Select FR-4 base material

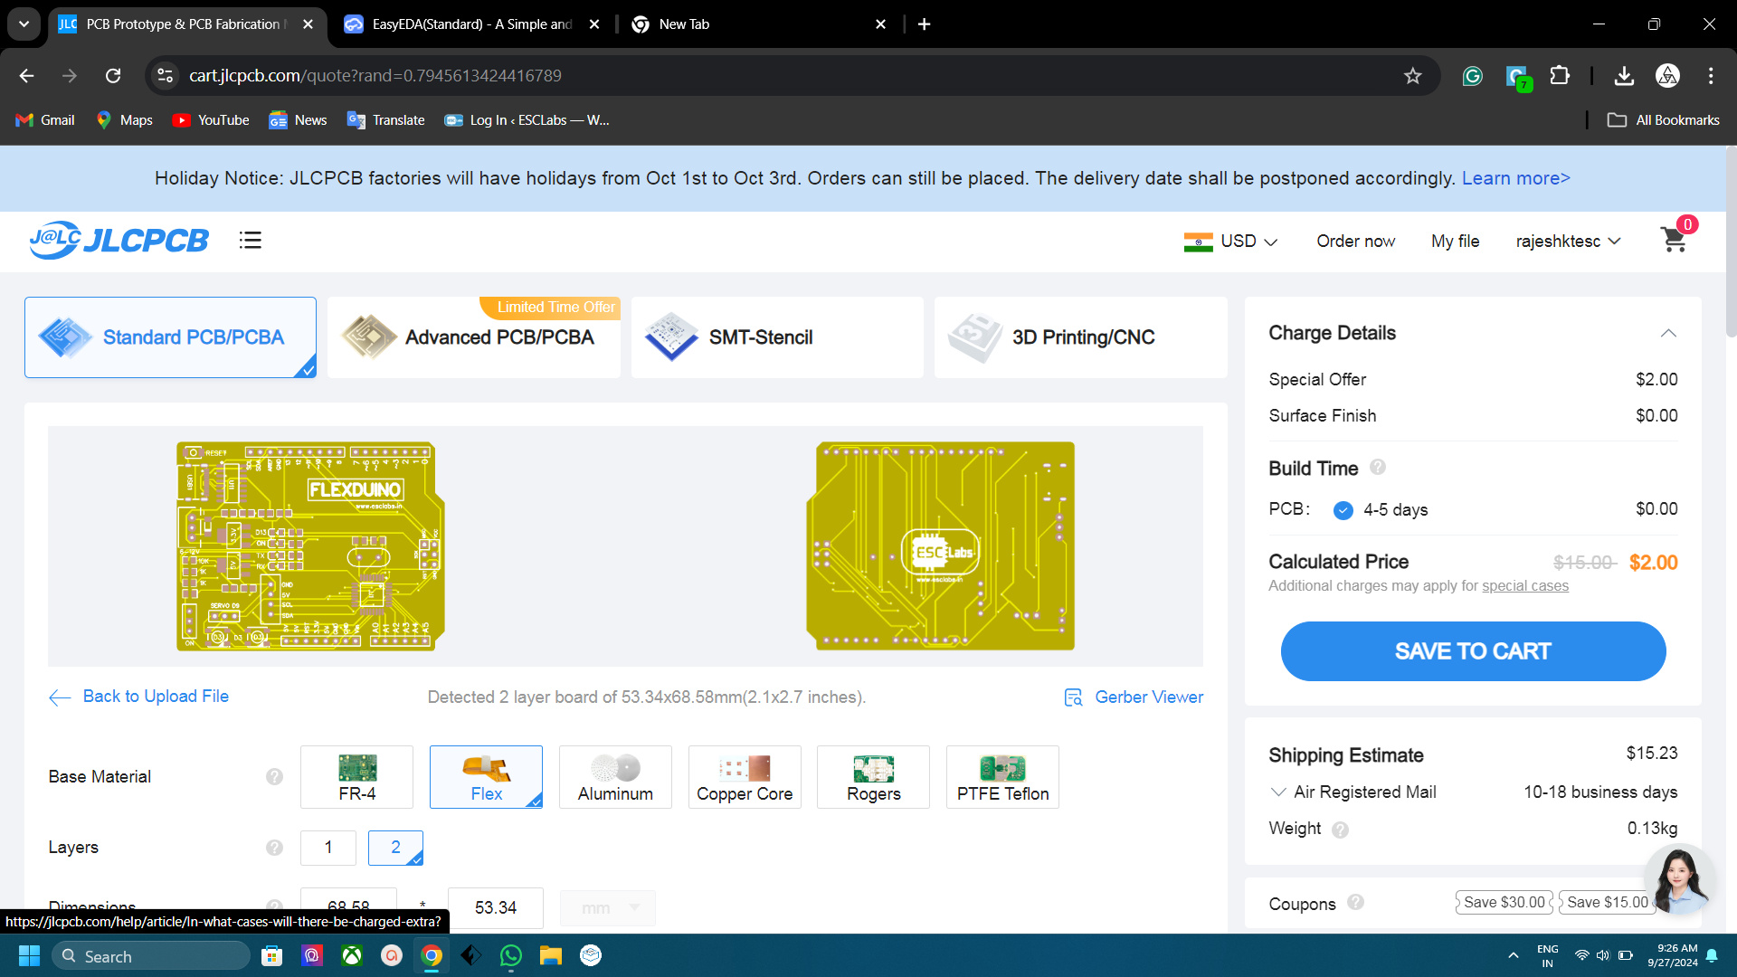pos(356,777)
